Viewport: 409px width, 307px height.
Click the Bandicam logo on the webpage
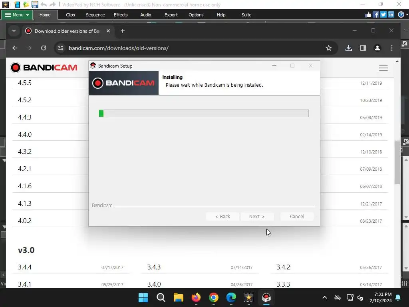[x=44, y=68]
